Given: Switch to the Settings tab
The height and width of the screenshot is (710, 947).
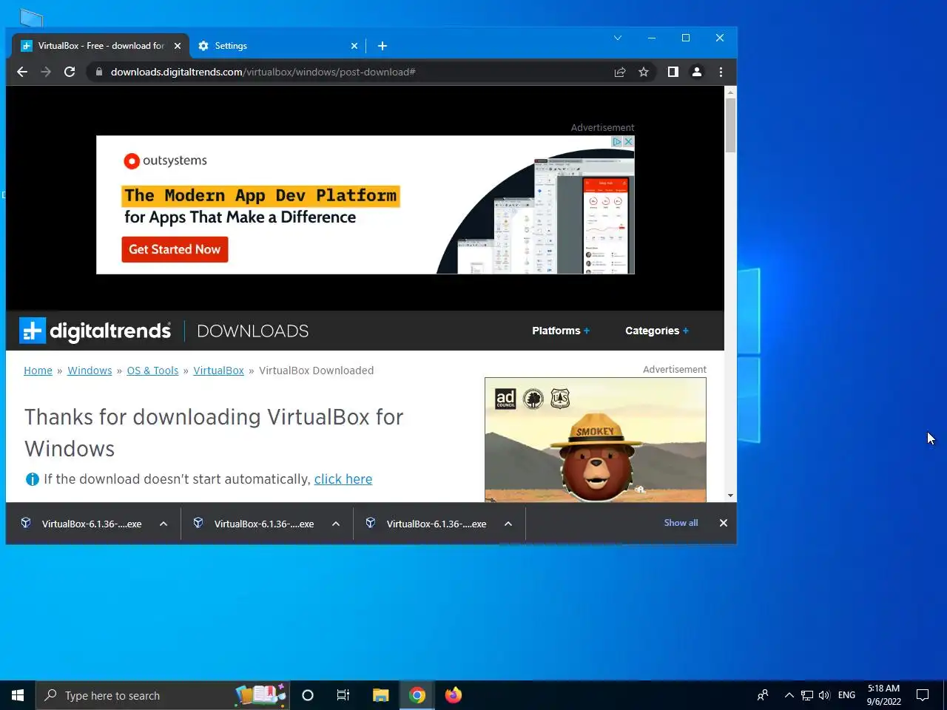Looking at the screenshot, I should coord(277,46).
